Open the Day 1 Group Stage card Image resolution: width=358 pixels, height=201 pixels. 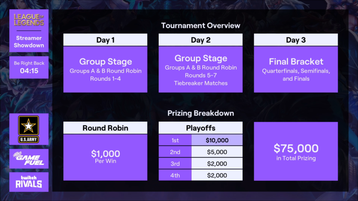(x=105, y=69)
